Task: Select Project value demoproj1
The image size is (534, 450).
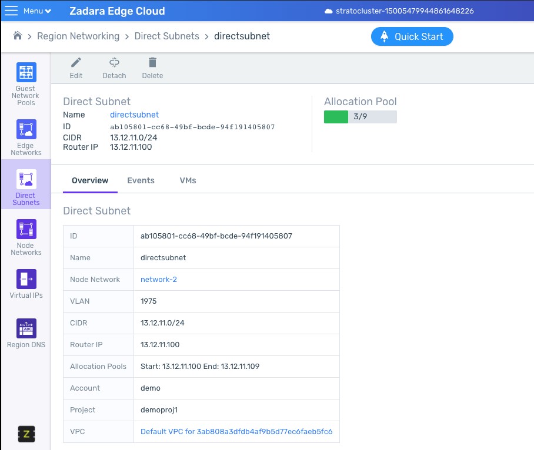Action: (159, 410)
